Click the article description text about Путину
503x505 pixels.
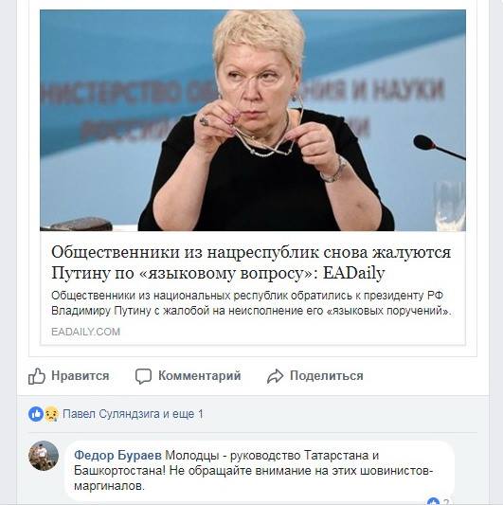click(251, 303)
